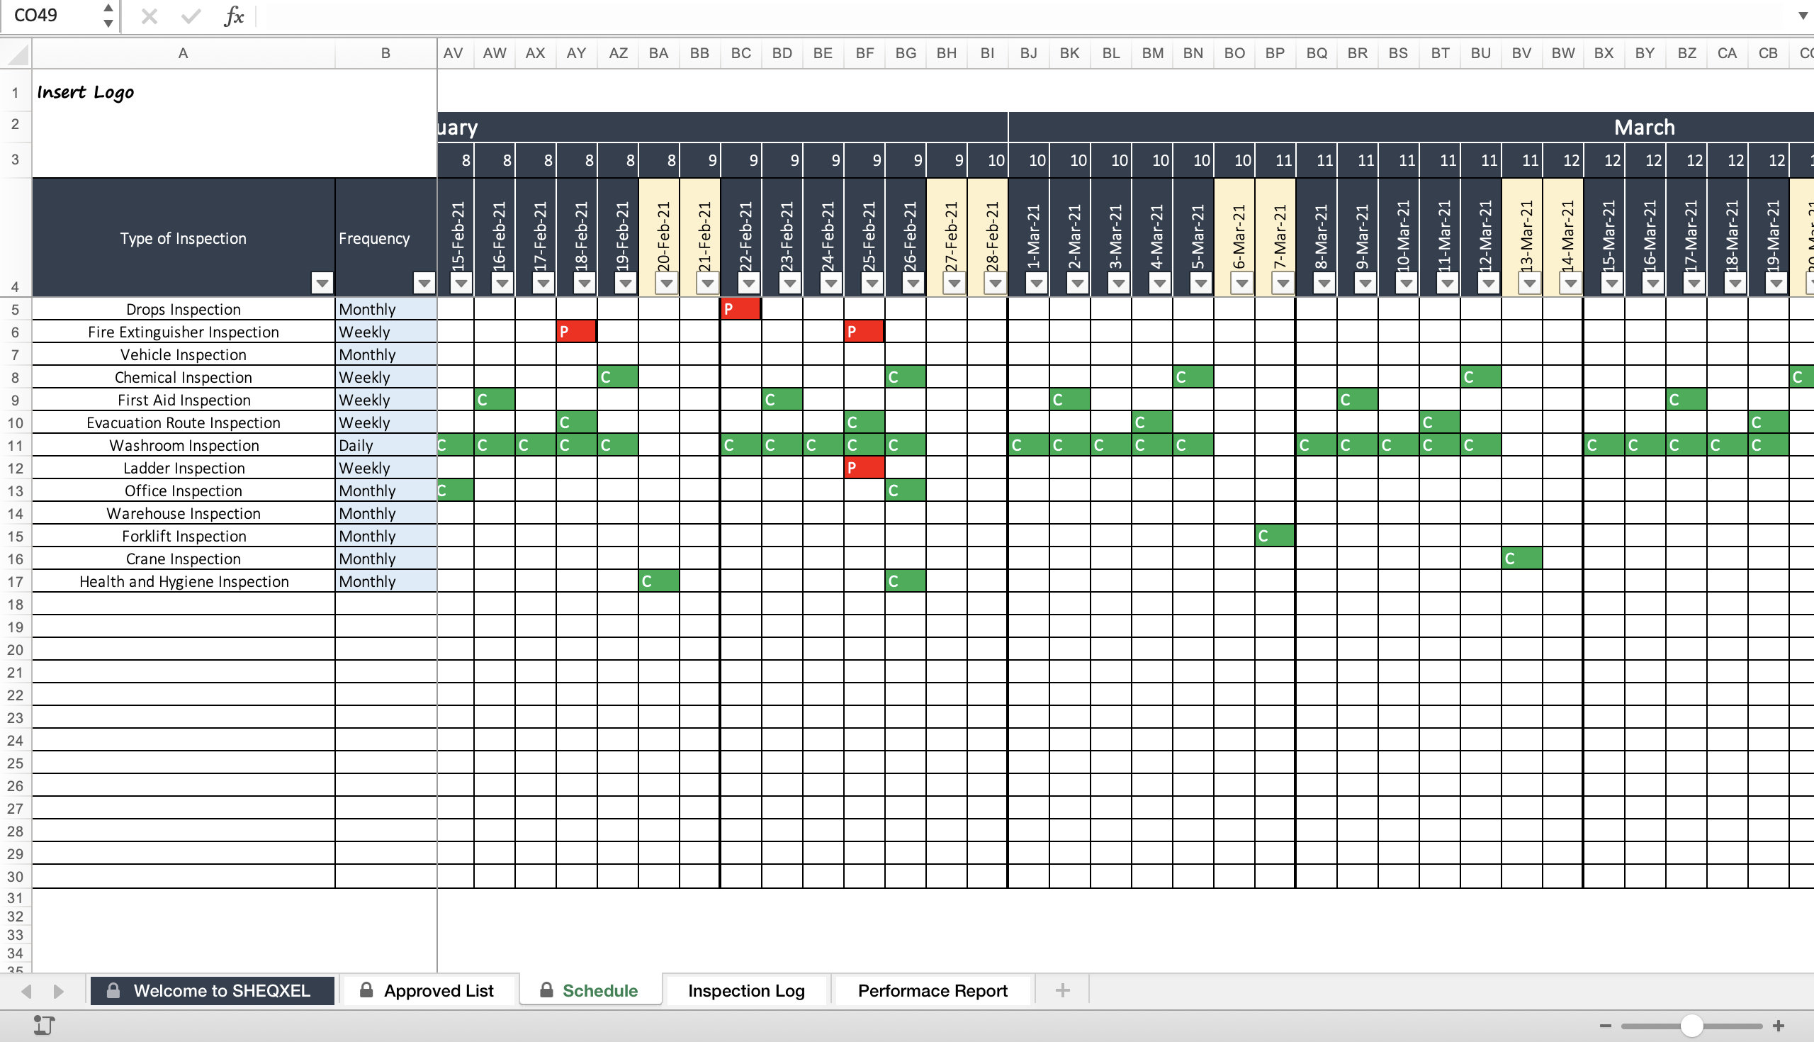The image size is (1814, 1042).
Task: Select row header 11
Action: [x=16, y=445]
